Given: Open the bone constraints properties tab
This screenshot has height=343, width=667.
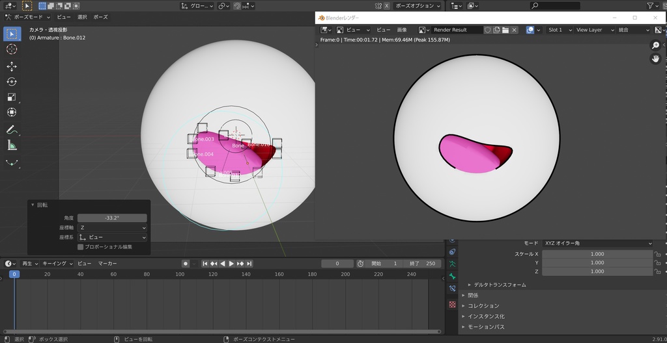Looking at the screenshot, I should coord(452,288).
